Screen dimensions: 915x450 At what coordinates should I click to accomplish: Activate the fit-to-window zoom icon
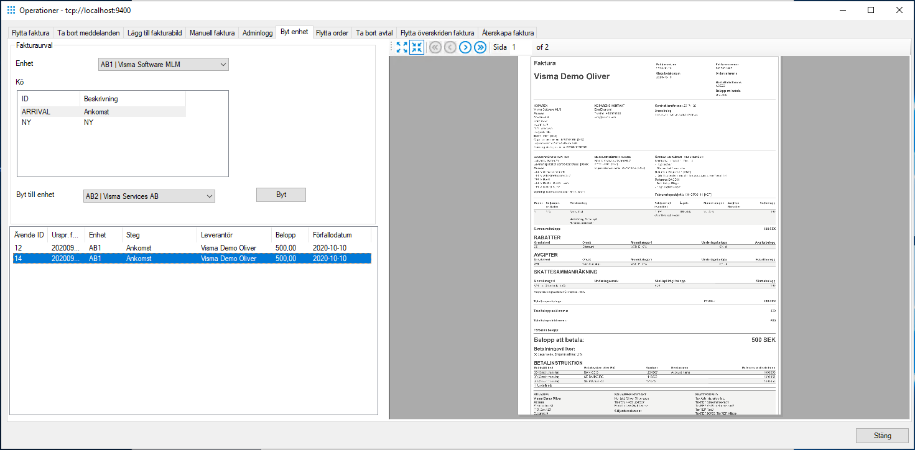point(401,47)
